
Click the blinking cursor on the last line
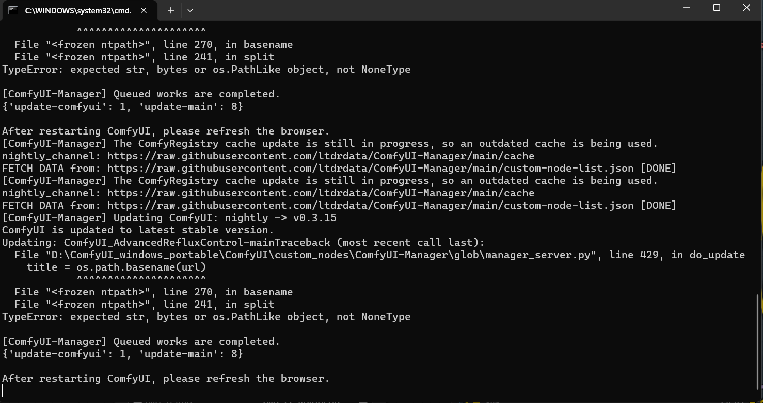point(3,391)
